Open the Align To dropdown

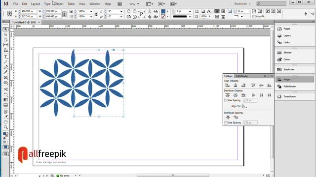tap(244, 106)
